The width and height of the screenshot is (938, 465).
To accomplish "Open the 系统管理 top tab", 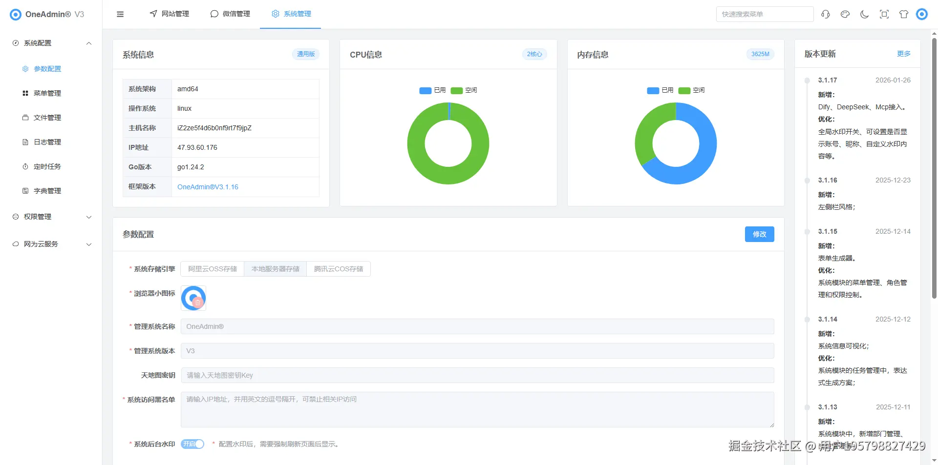I will (291, 14).
